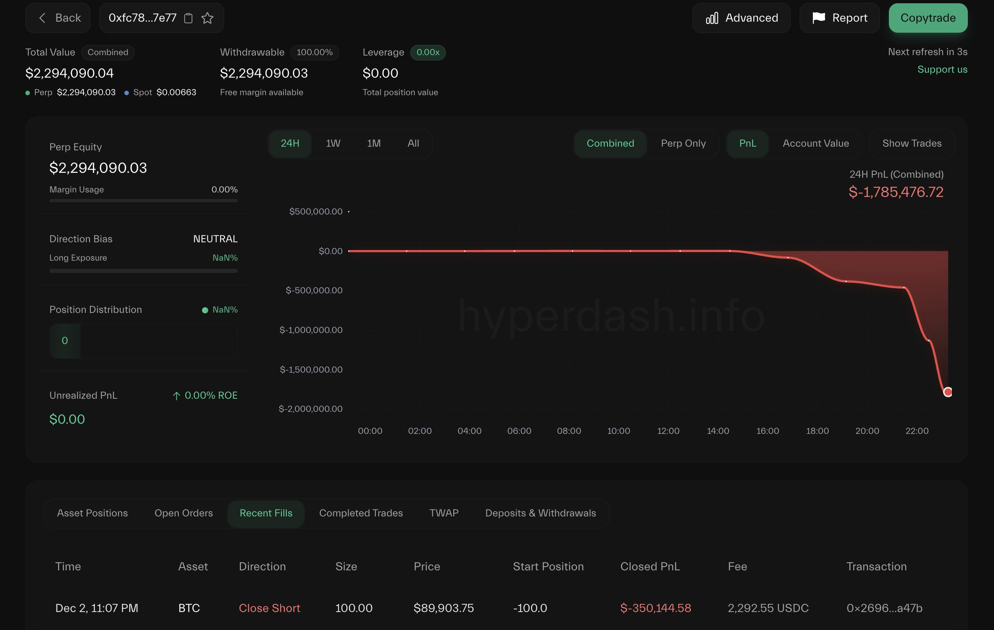Toggle chart to Account Value view
Image resolution: width=994 pixels, height=630 pixels.
point(816,143)
